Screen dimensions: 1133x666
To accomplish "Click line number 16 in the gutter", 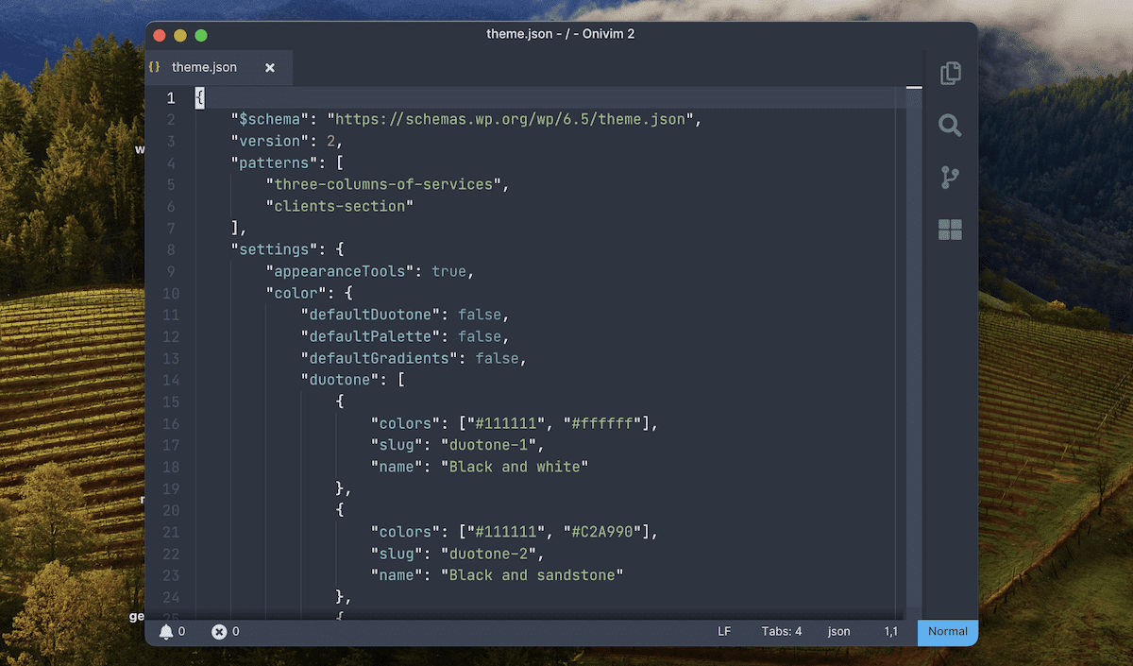I will pyautogui.click(x=171, y=423).
